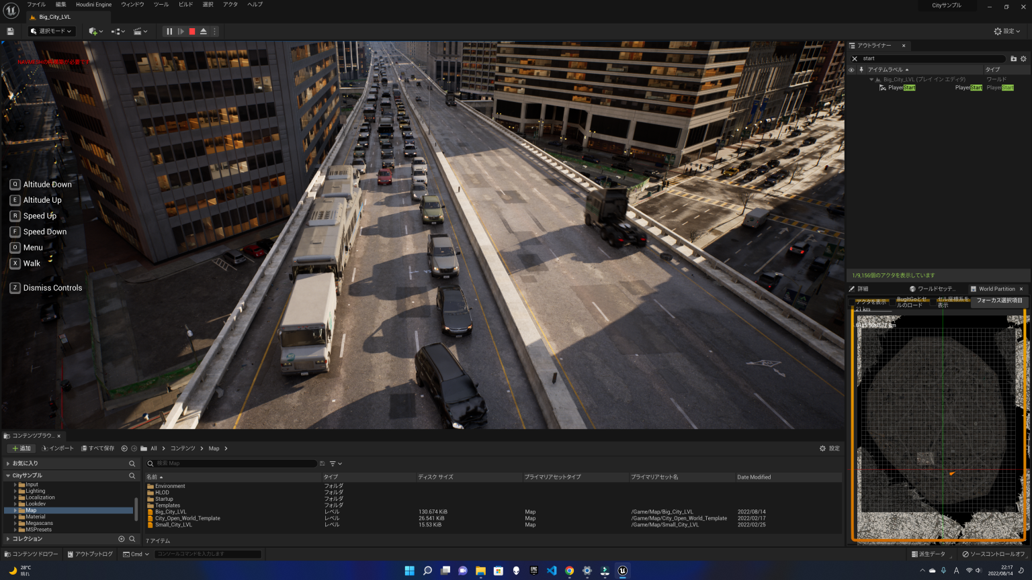Open the cinematics clapperboard icon
The height and width of the screenshot is (580, 1032).
pyautogui.click(x=138, y=31)
